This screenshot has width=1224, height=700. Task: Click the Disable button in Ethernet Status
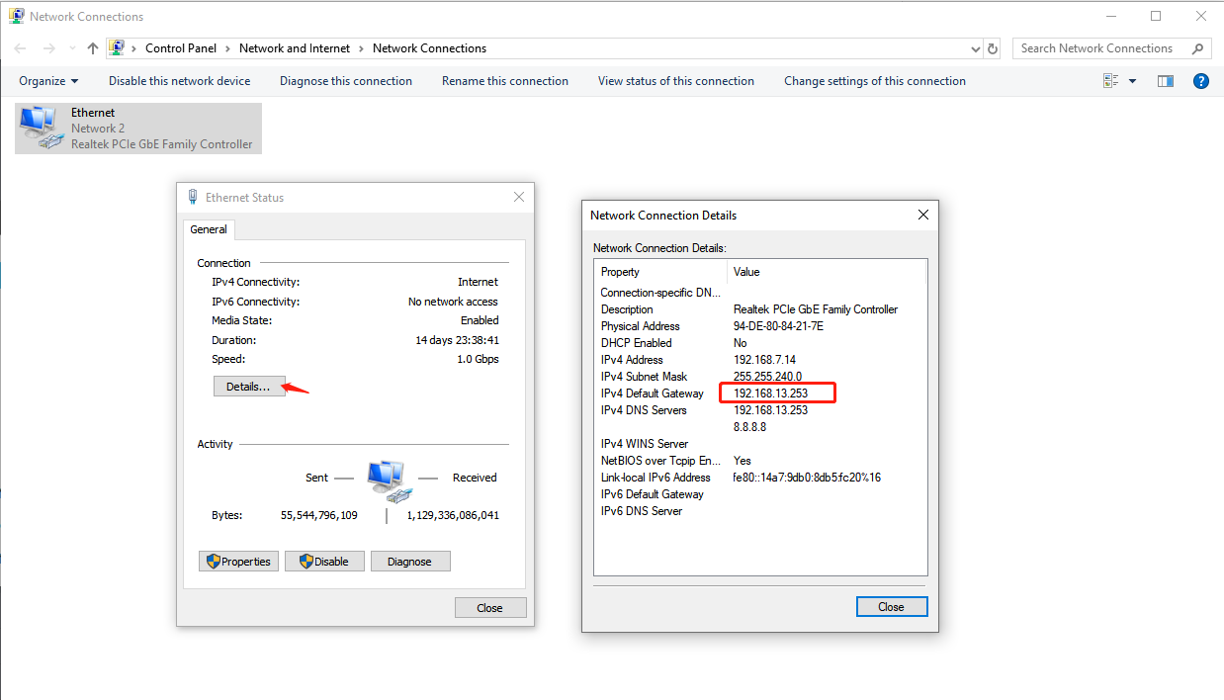tap(324, 562)
